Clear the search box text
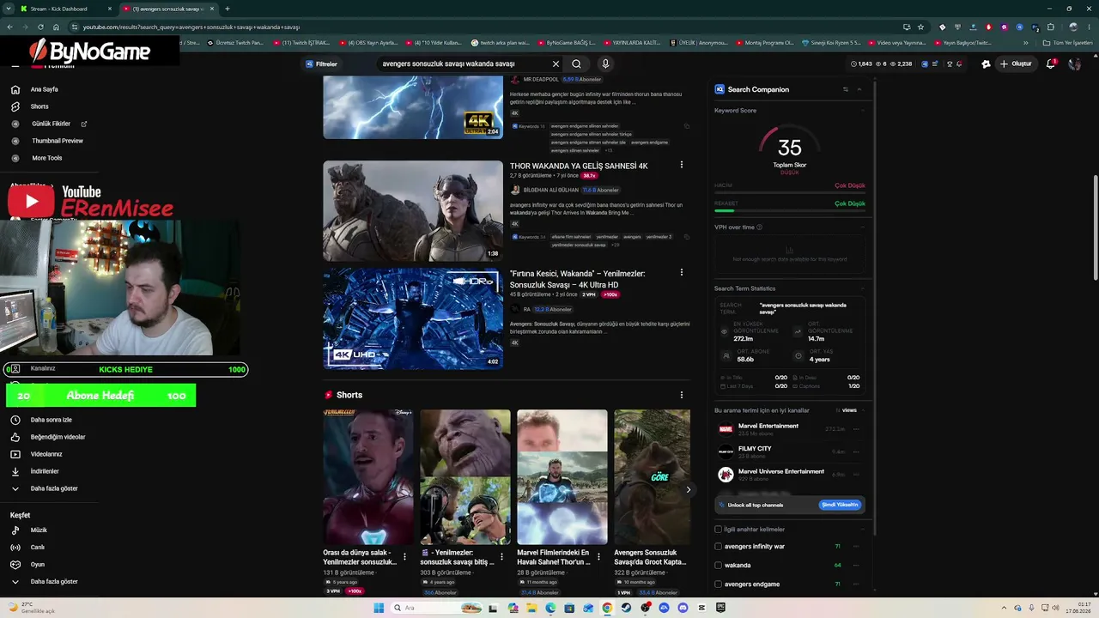 [556, 64]
